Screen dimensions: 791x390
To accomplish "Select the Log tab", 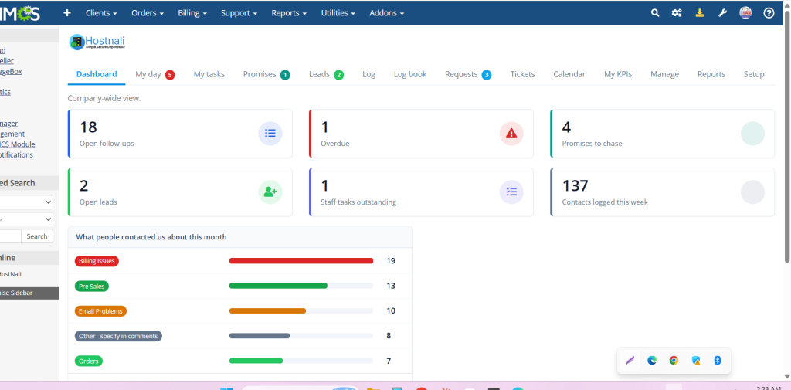I will (368, 74).
